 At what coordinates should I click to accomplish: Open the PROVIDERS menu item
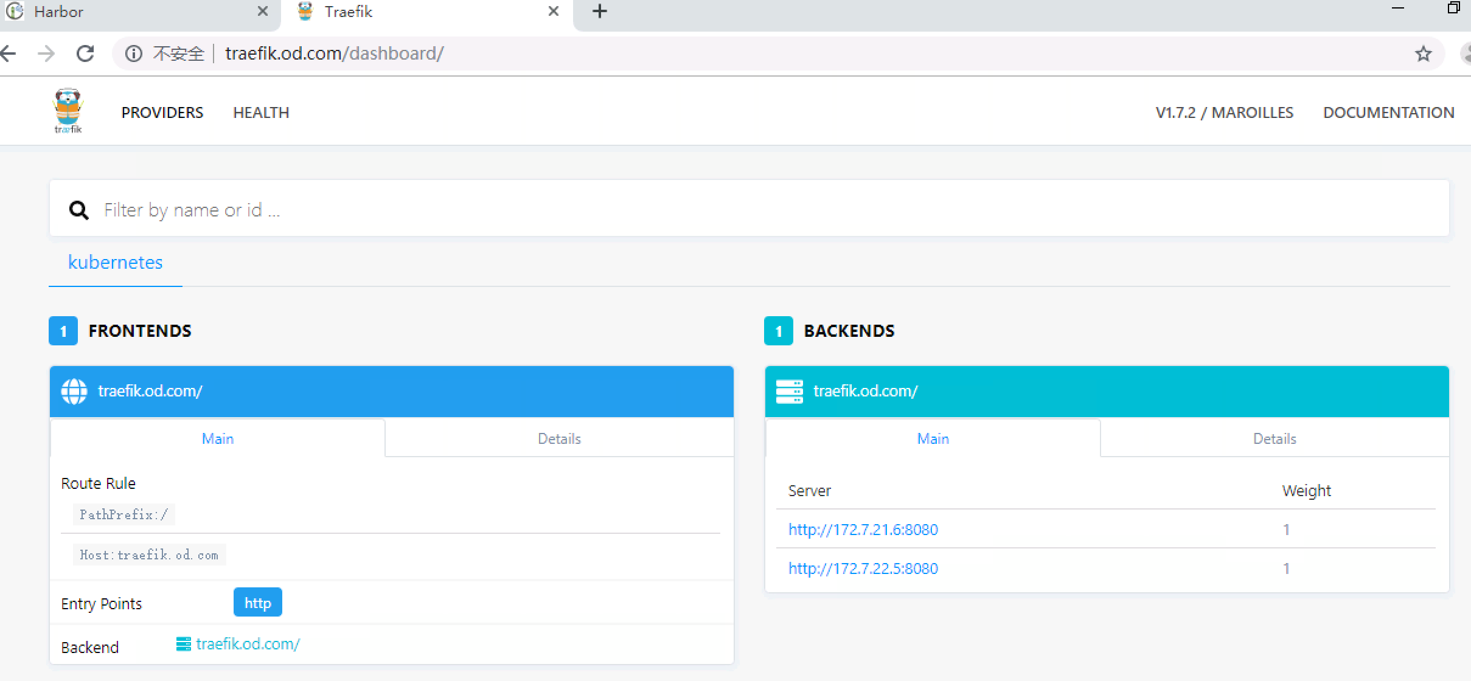162,112
